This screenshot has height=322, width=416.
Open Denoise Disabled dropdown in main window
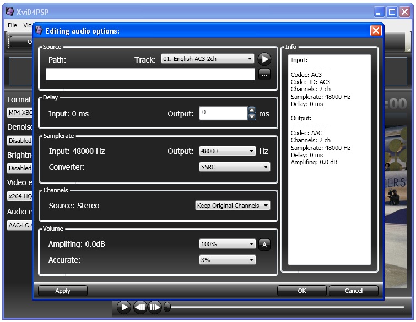[20, 141]
